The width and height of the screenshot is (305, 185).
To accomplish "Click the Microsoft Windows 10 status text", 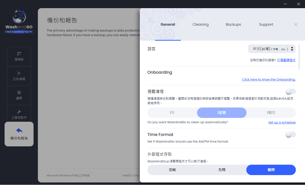I will click(68, 176).
